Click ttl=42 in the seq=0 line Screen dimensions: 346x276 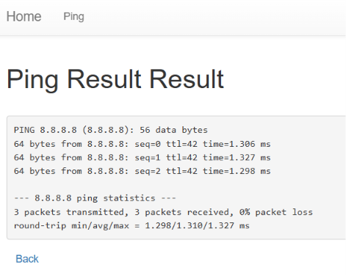tap(181, 144)
